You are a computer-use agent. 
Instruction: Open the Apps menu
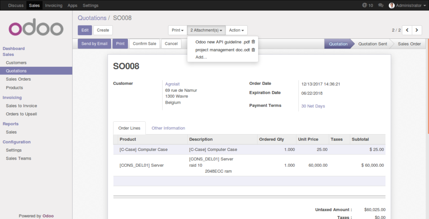(72, 5)
